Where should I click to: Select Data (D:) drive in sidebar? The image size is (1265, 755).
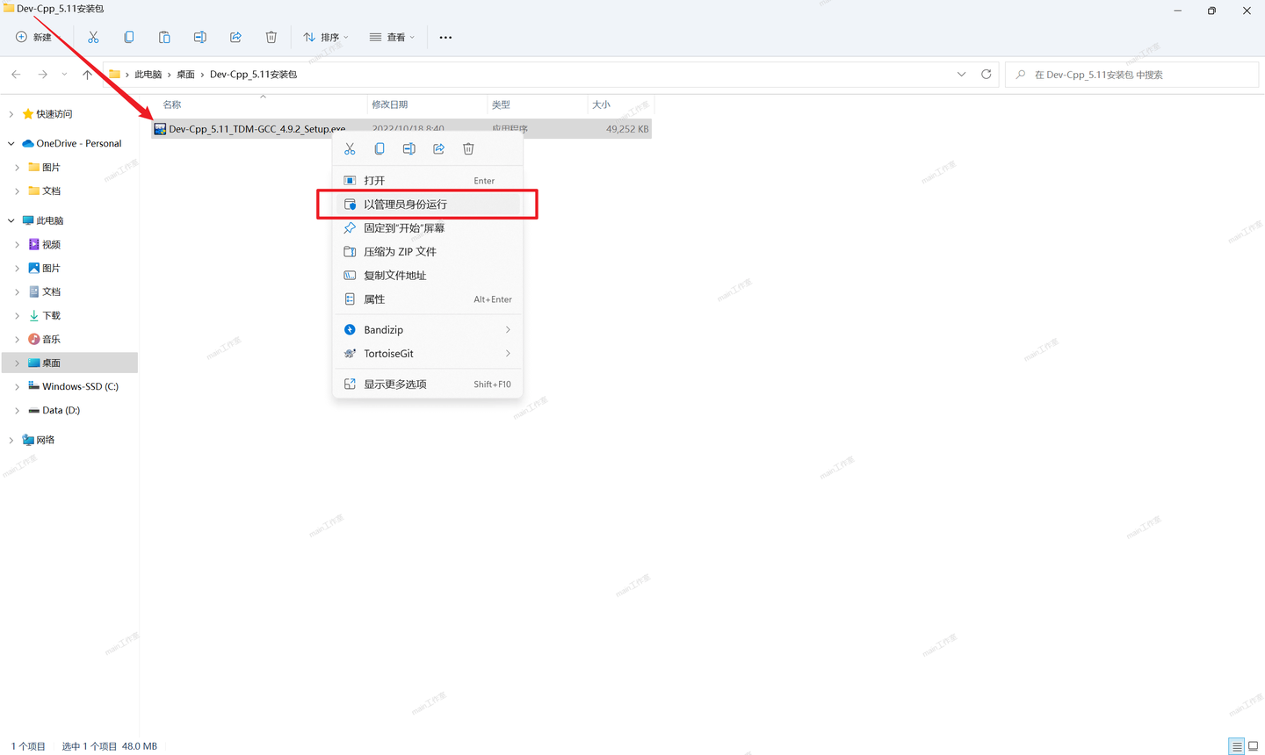coord(61,410)
